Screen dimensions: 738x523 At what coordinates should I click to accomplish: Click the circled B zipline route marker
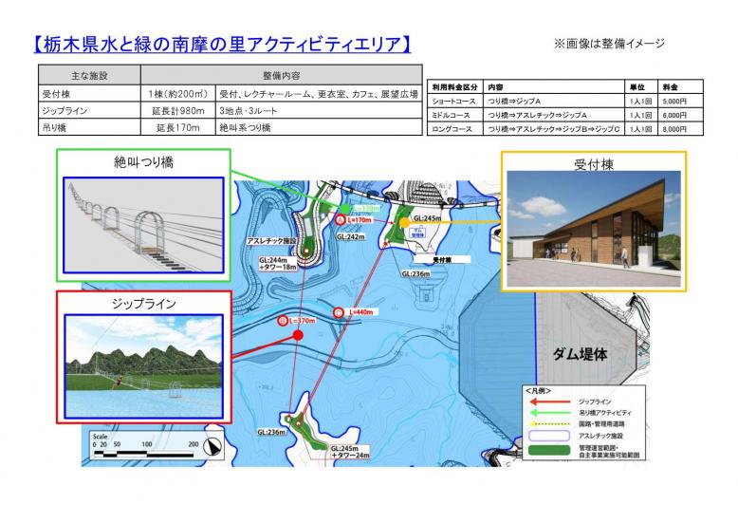[x=283, y=322]
